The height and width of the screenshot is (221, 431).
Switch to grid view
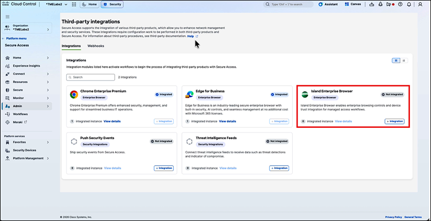[396, 61]
